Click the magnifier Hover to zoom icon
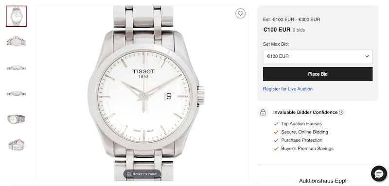This screenshot has height=186, width=389. tap(129, 174)
